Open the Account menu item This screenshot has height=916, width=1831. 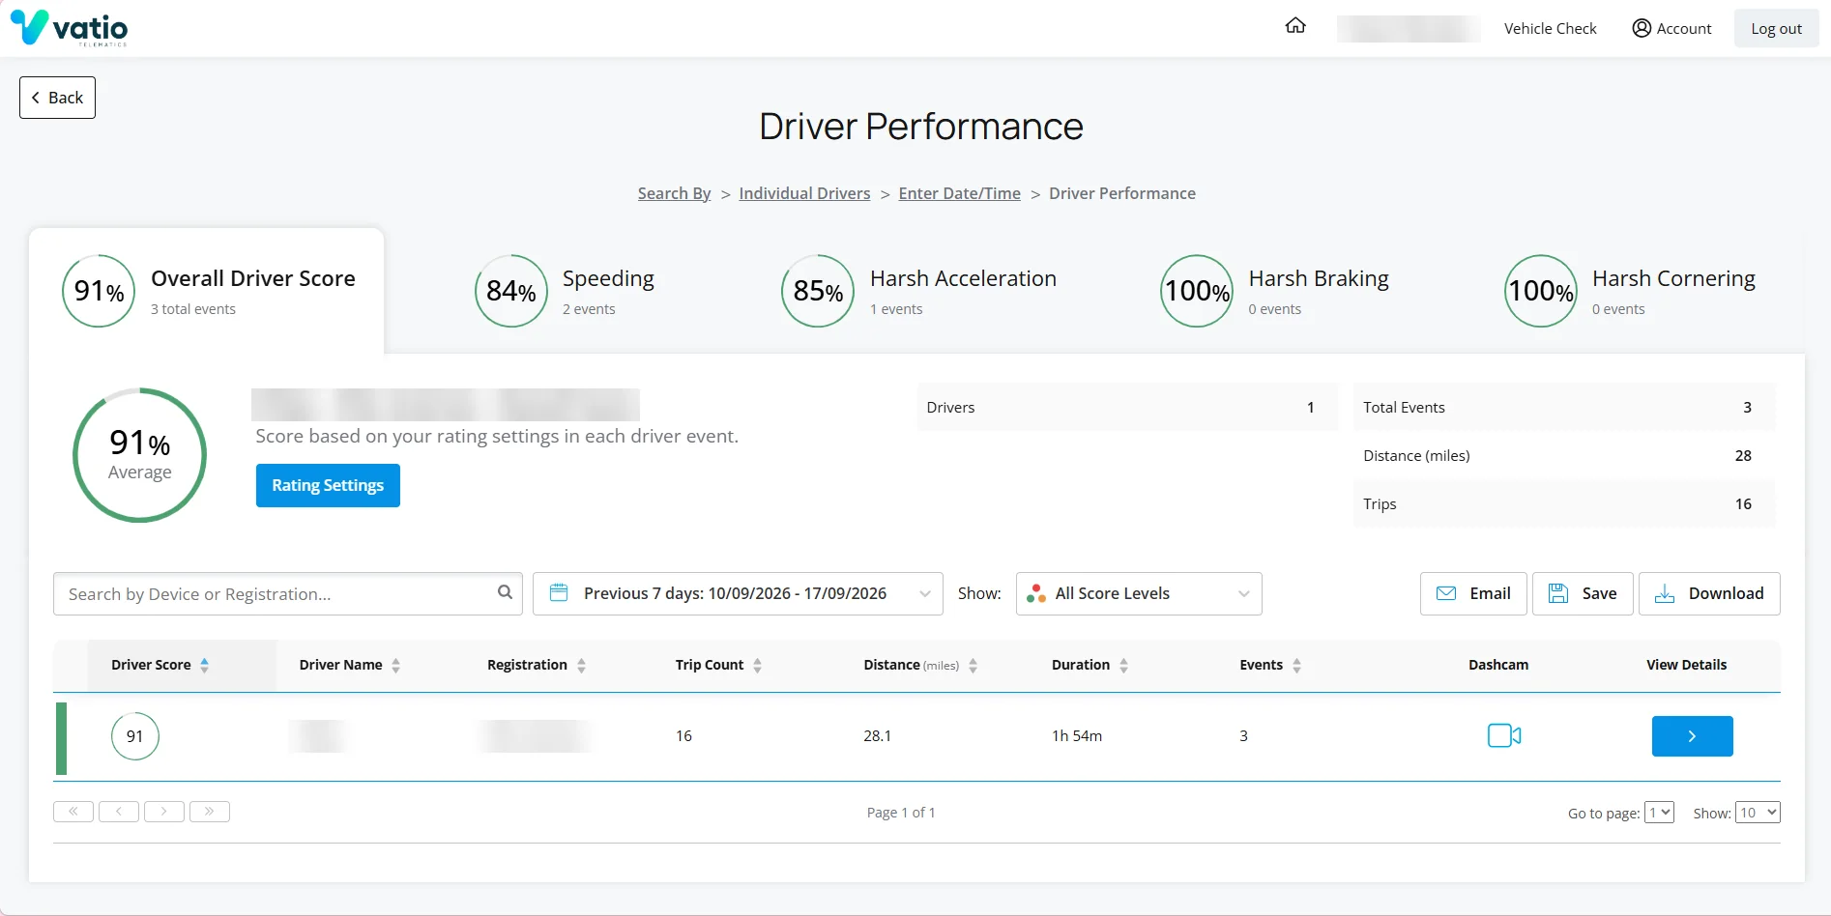(1671, 28)
